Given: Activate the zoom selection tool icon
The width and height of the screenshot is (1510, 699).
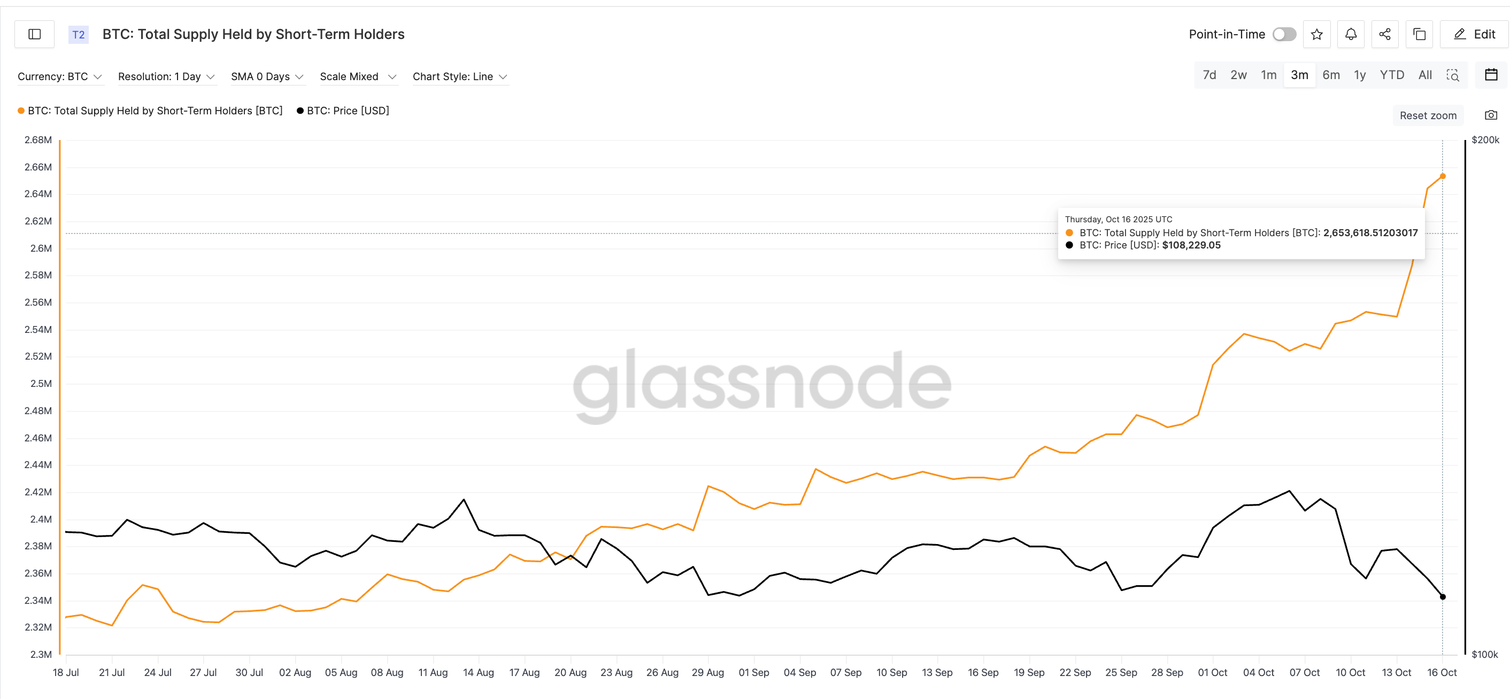Looking at the screenshot, I should pyautogui.click(x=1453, y=75).
